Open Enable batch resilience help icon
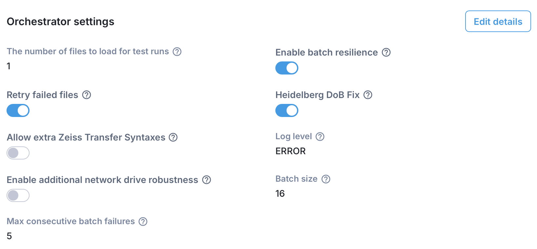Image resolution: width=537 pixels, height=249 pixels. pyautogui.click(x=386, y=52)
